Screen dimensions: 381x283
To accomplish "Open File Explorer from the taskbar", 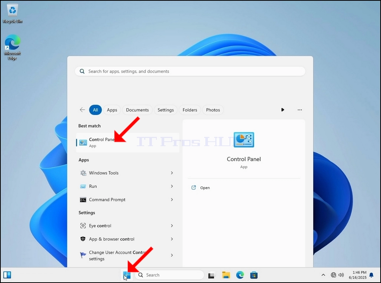I will point(226,275).
